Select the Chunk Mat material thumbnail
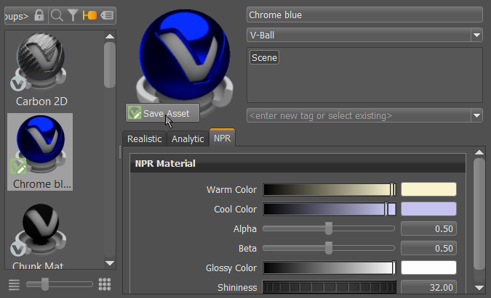This screenshot has height=298, width=491. (x=40, y=236)
